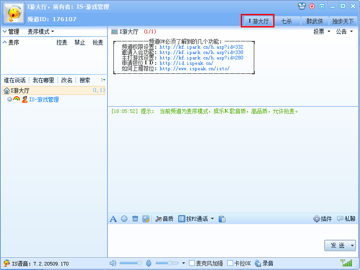Switch to the 醉武侠 tab
Image resolution: width=360 pixels, height=270 pixels.
(x=315, y=21)
